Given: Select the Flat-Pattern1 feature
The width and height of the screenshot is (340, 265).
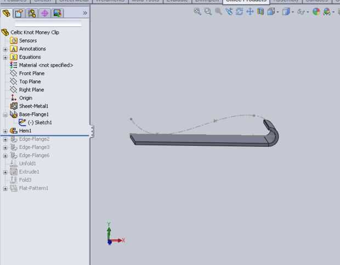Looking at the screenshot, I should [33, 188].
